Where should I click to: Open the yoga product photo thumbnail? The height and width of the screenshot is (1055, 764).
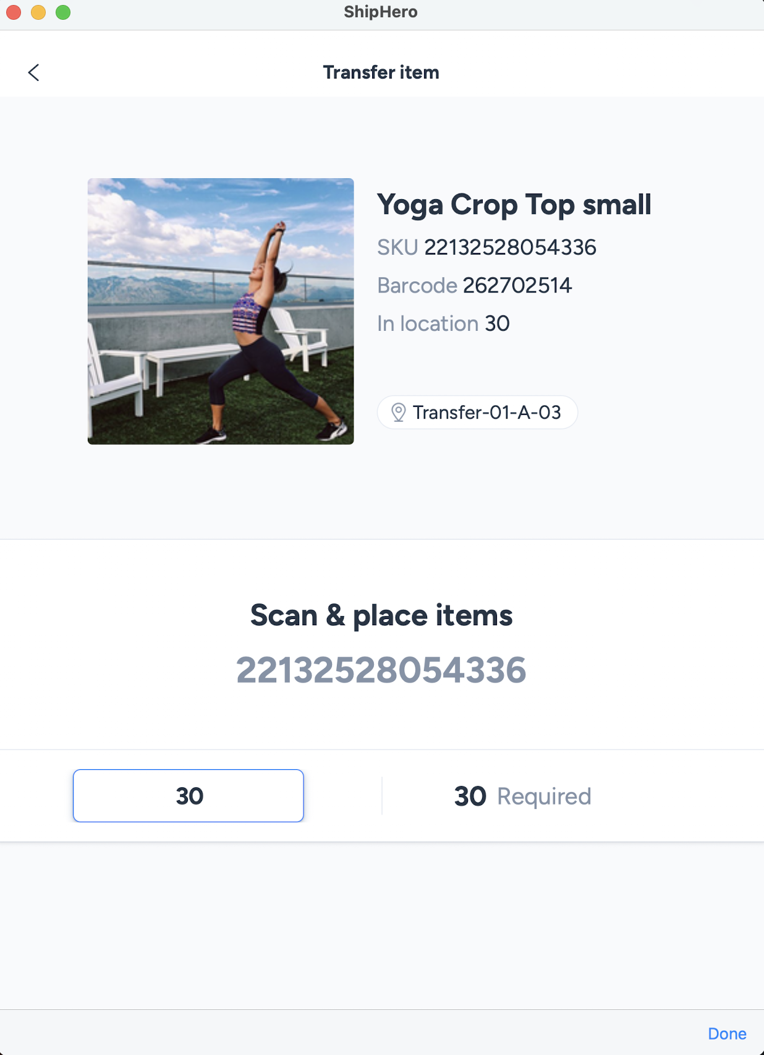(221, 311)
